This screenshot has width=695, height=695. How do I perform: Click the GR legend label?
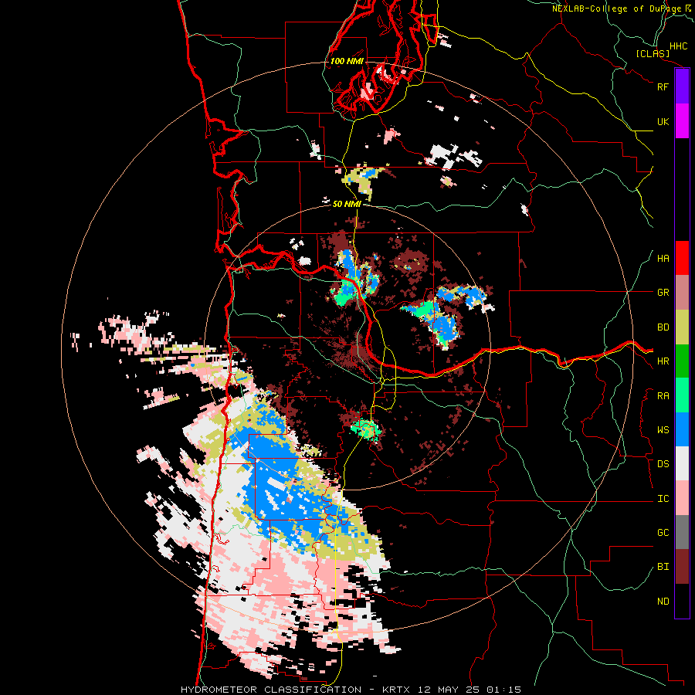click(x=663, y=293)
